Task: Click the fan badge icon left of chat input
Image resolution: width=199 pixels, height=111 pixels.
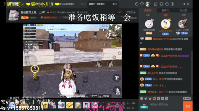Action: tap(144, 106)
